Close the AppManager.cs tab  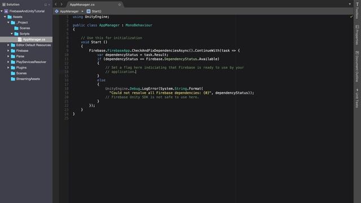(120, 5)
